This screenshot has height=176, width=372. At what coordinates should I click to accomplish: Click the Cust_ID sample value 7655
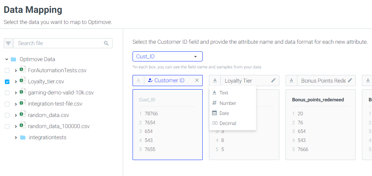[150, 149]
